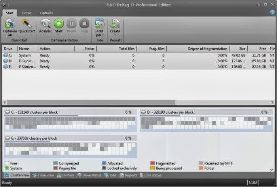Sort by Total files column header
The height and width of the screenshot is (187, 277).
(116, 49)
